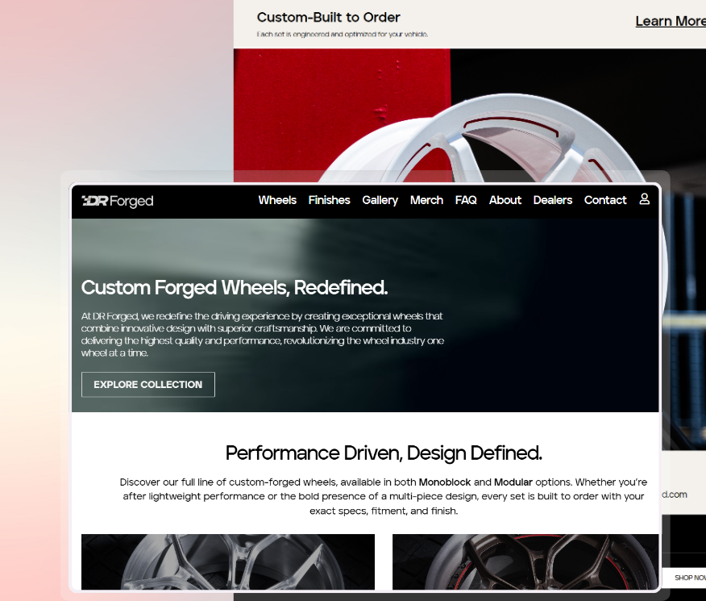This screenshot has width=706, height=601.
Task: Open the About page
Action: point(505,200)
